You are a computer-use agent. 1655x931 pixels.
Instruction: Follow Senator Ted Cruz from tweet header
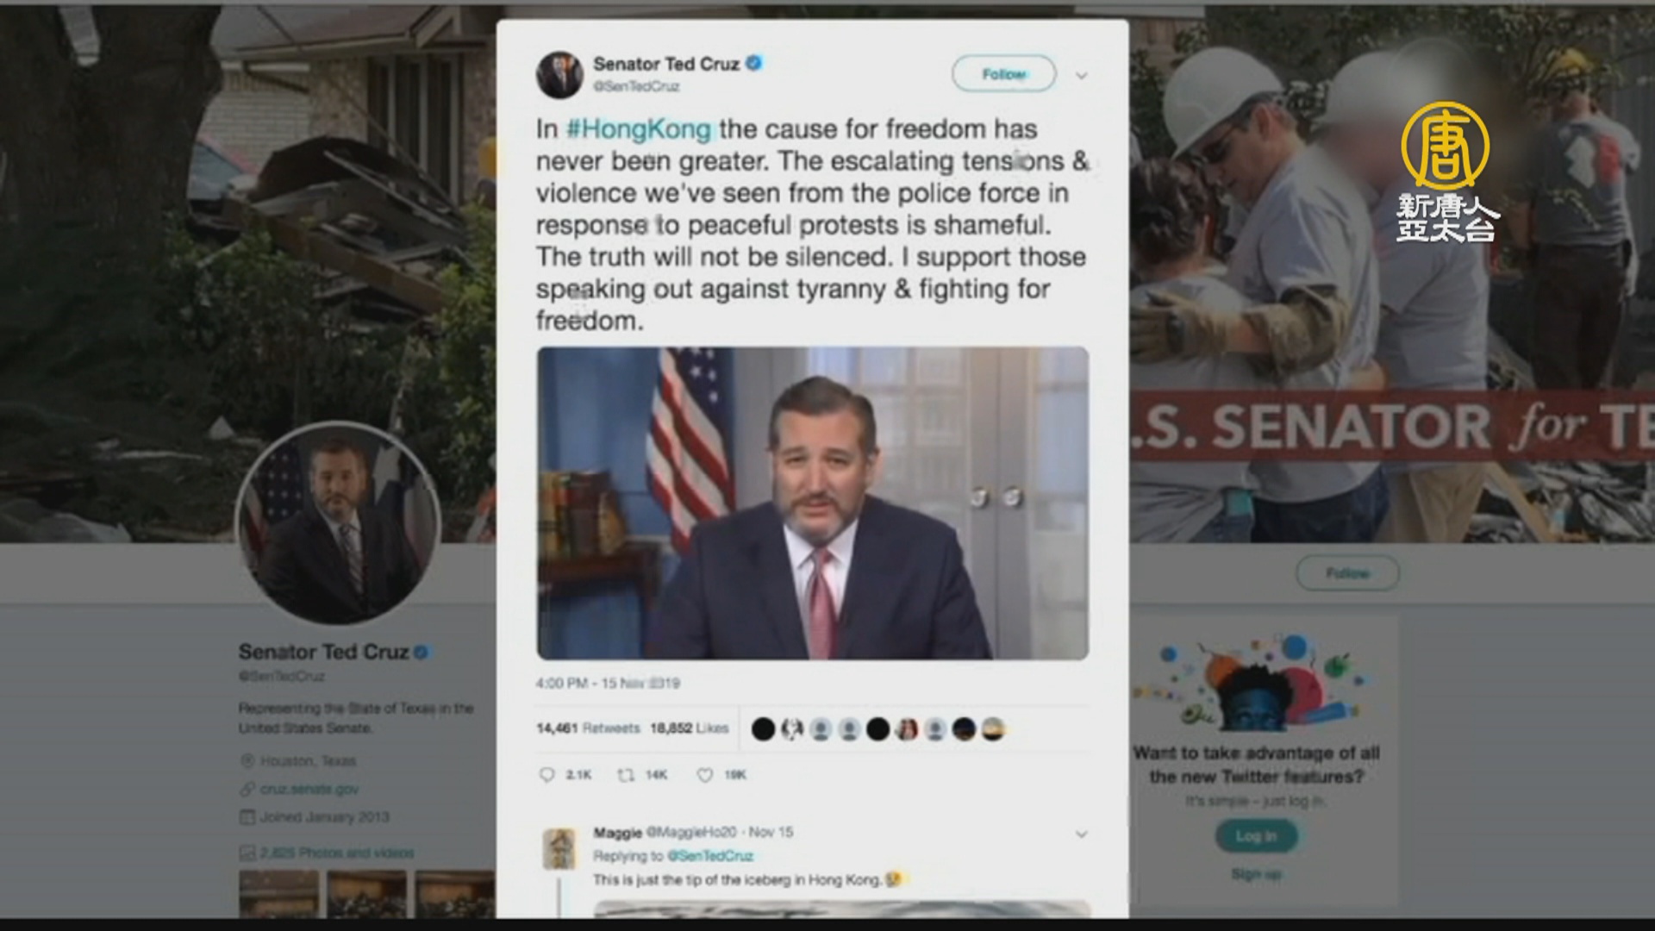point(1003,74)
